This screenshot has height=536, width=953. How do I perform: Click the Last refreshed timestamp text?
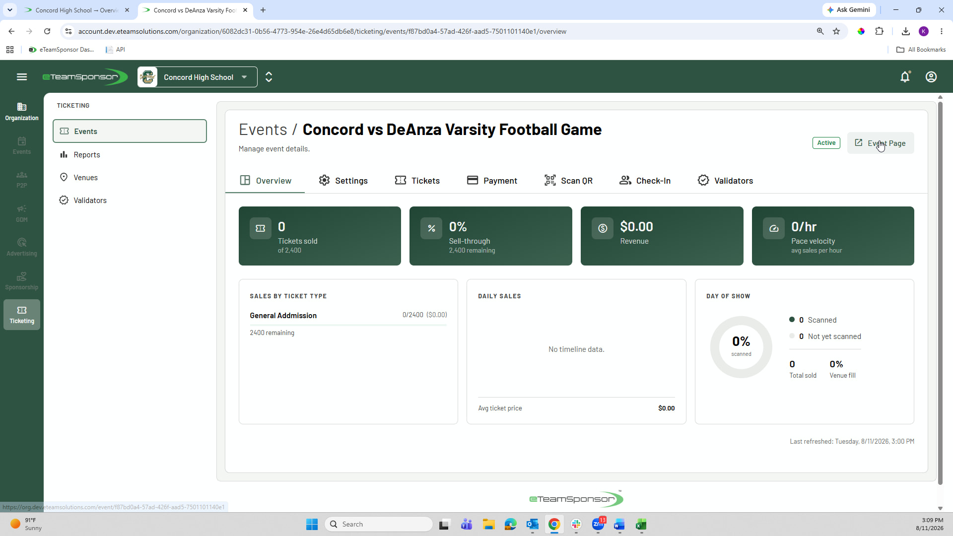pyautogui.click(x=852, y=441)
